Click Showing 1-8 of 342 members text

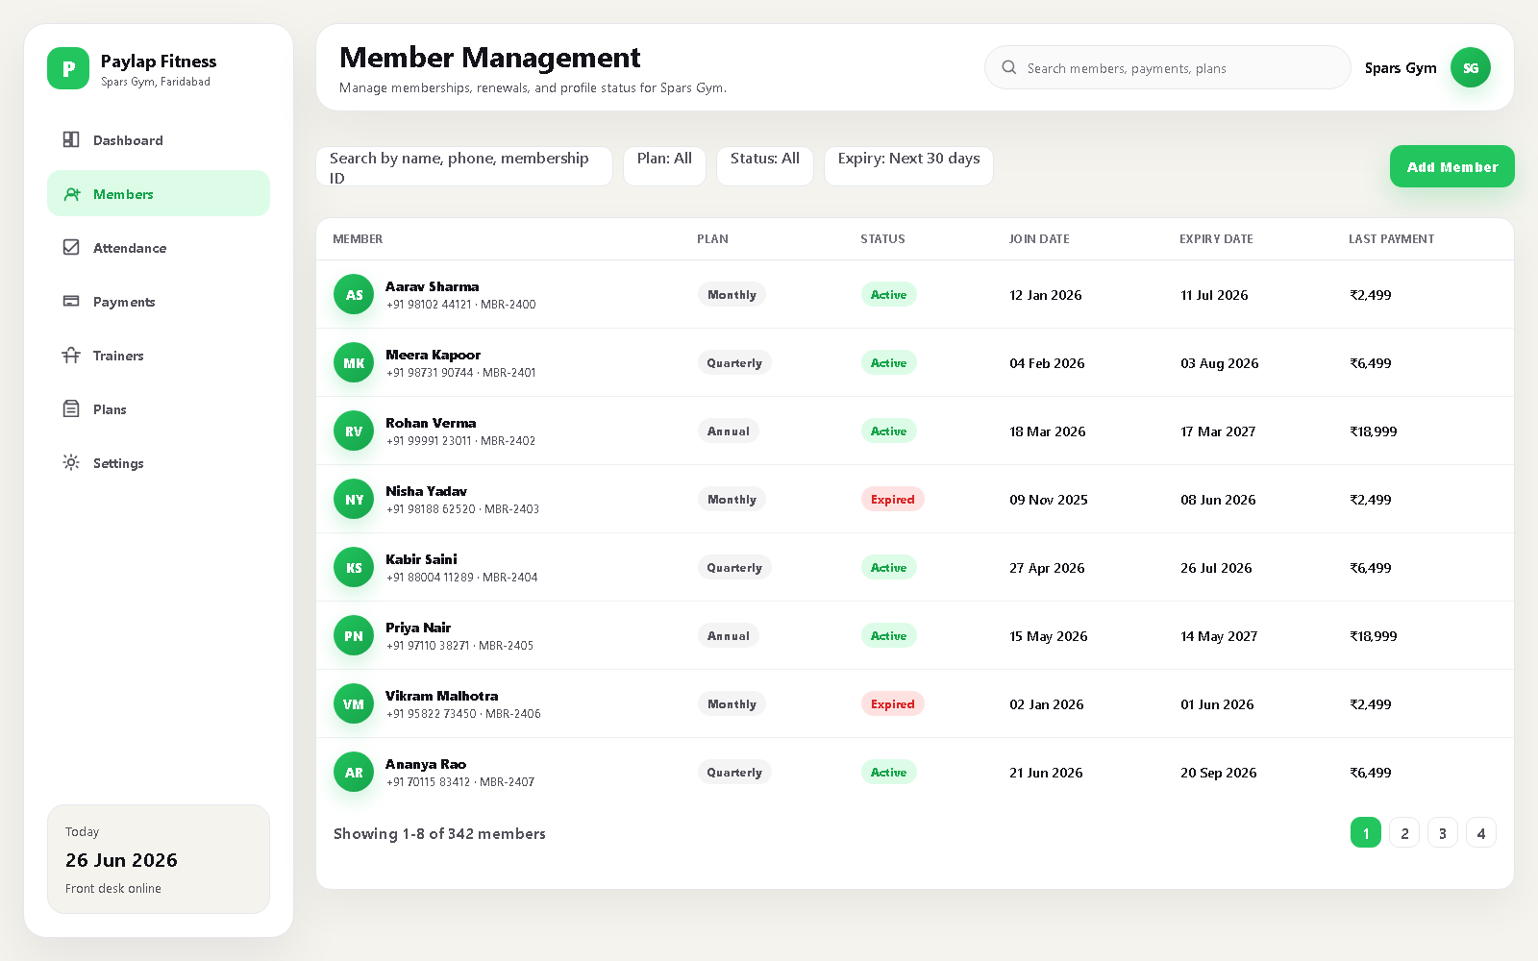(439, 833)
